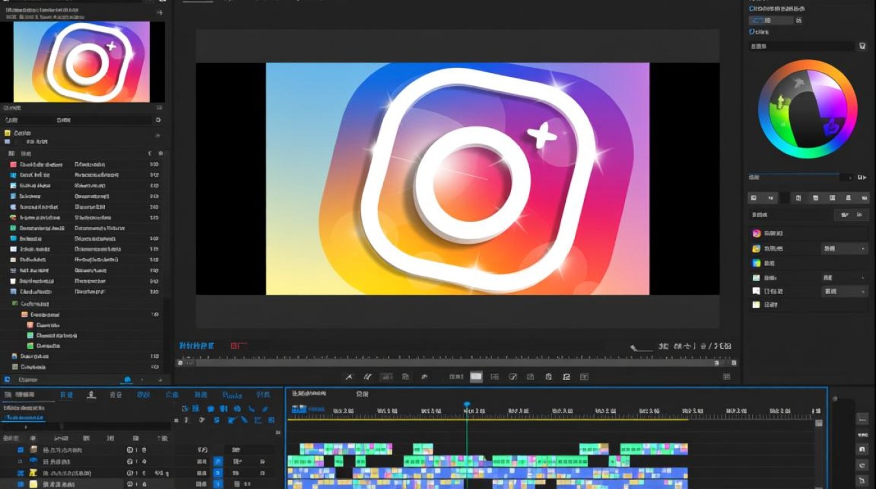Click the person icon in lower-left tab bar
876x489 pixels.
(92, 394)
